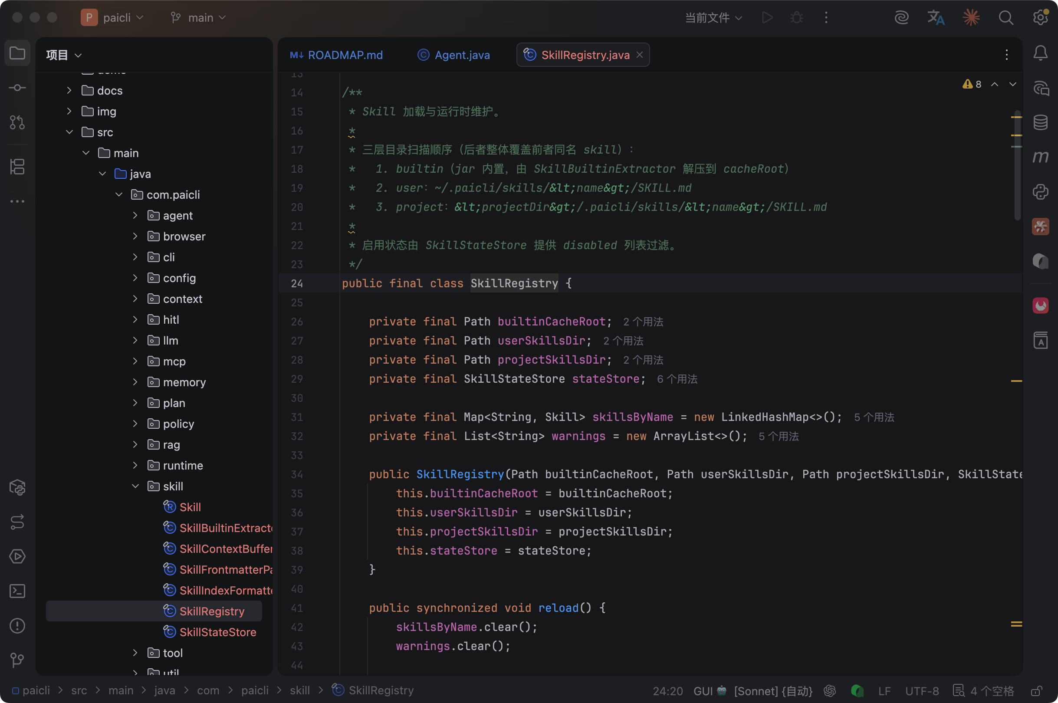
Task: Open the Skill record file in tree
Action: pyautogui.click(x=182, y=507)
